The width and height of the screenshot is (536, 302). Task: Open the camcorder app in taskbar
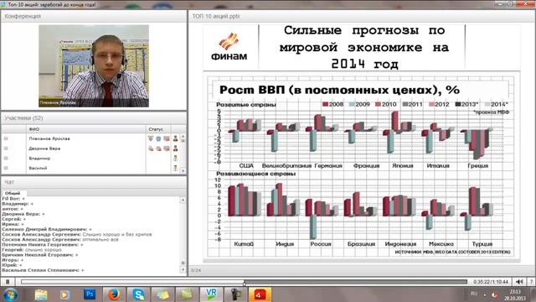point(235,294)
